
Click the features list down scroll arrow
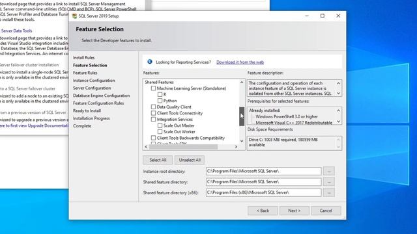(242, 141)
